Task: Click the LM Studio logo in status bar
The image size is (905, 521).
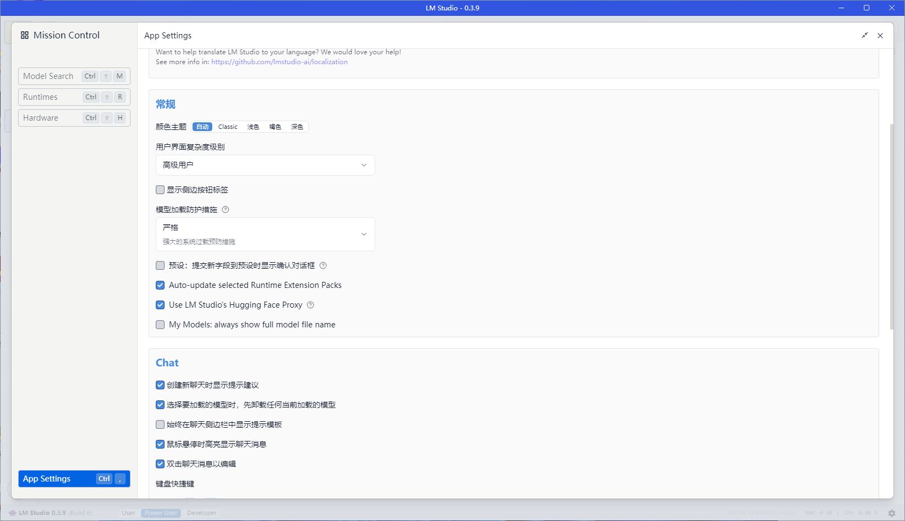Action: click(12, 513)
